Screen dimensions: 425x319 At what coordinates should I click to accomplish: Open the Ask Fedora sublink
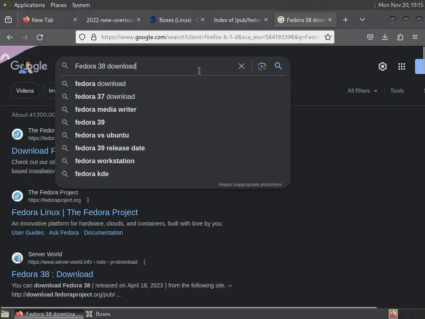[x=64, y=233]
